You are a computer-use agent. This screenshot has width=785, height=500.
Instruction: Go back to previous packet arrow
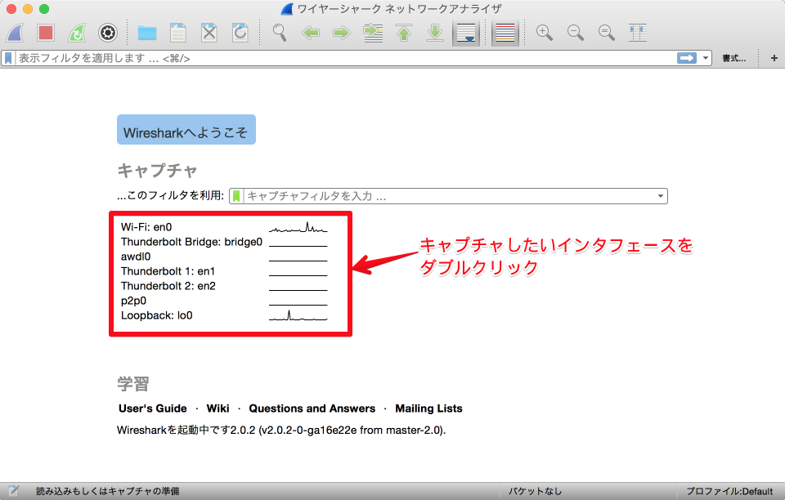311,33
